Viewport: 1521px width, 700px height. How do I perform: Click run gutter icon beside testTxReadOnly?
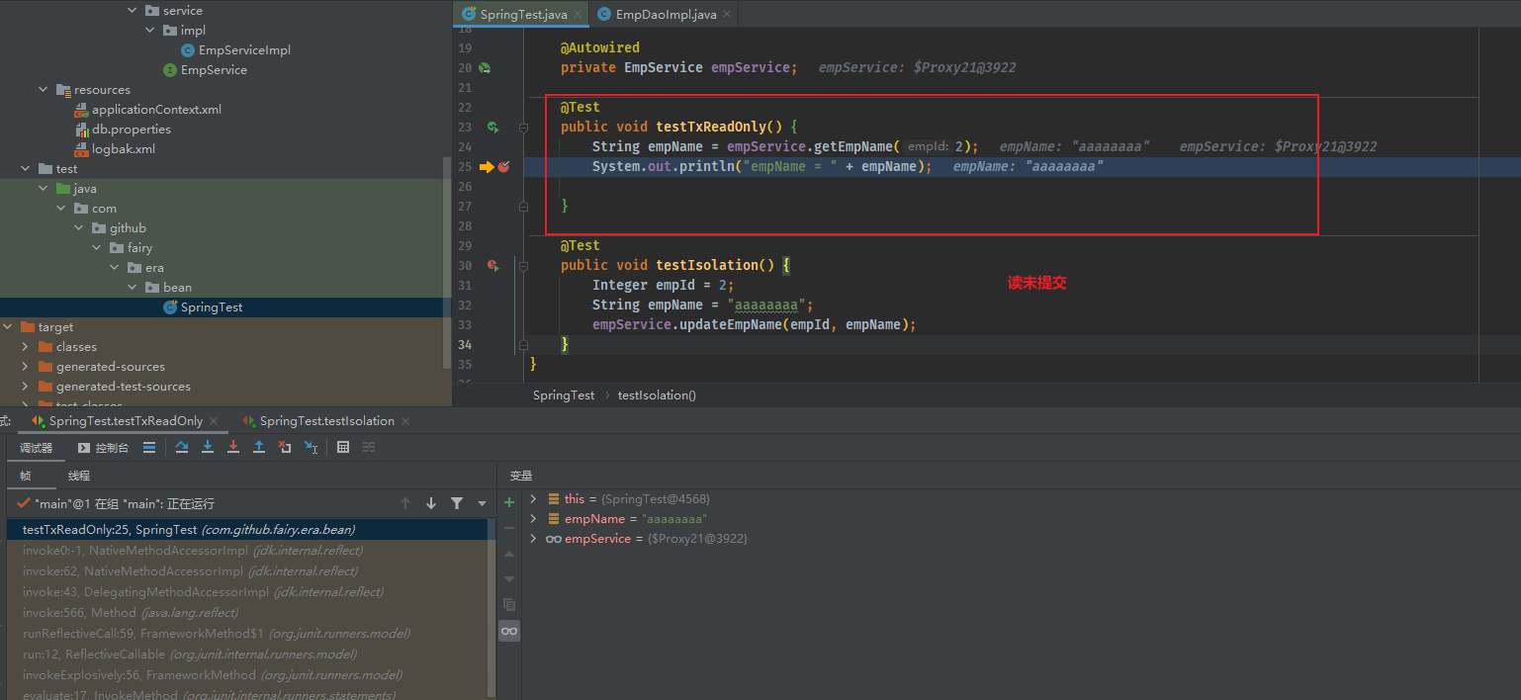point(492,127)
